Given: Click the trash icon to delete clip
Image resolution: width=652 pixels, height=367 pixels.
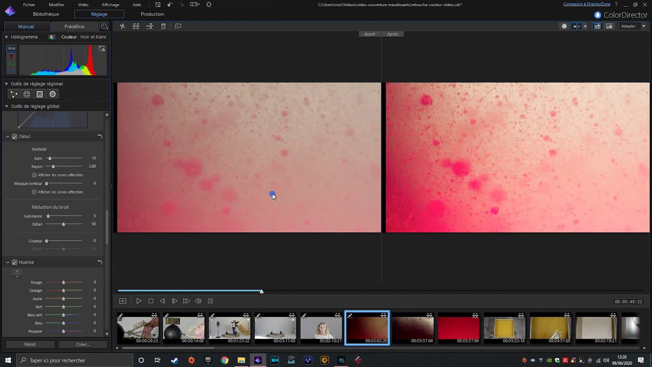Looking at the screenshot, I should [x=164, y=26].
